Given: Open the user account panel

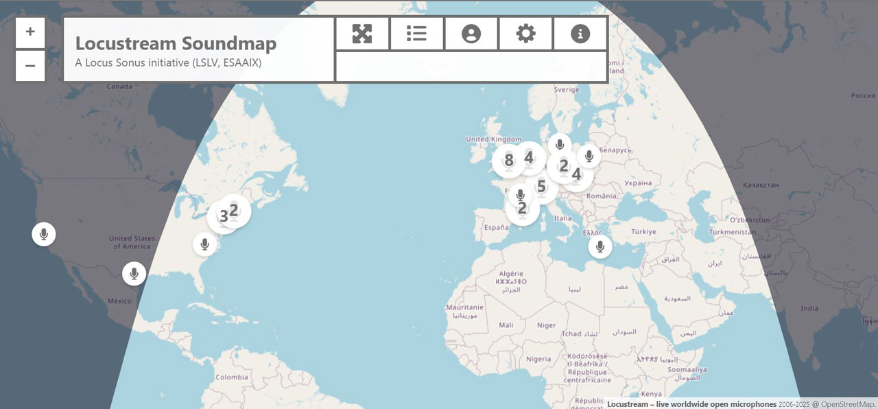Looking at the screenshot, I should [x=471, y=34].
